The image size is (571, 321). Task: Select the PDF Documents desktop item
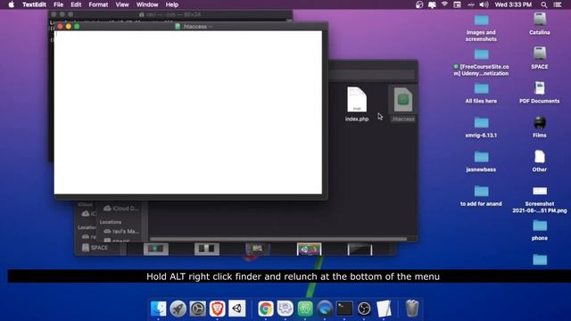pos(540,92)
